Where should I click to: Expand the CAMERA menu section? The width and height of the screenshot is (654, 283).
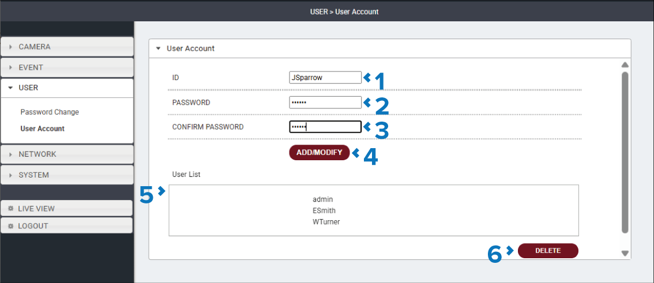[x=67, y=47]
